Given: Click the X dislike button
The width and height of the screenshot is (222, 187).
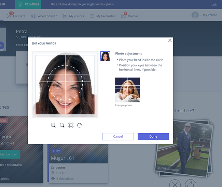Looking at the screenshot, I should pos(175,185).
